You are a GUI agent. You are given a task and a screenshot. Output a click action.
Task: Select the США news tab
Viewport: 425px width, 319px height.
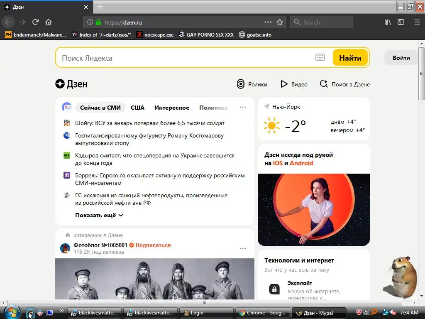pyautogui.click(x=137, y=108)
